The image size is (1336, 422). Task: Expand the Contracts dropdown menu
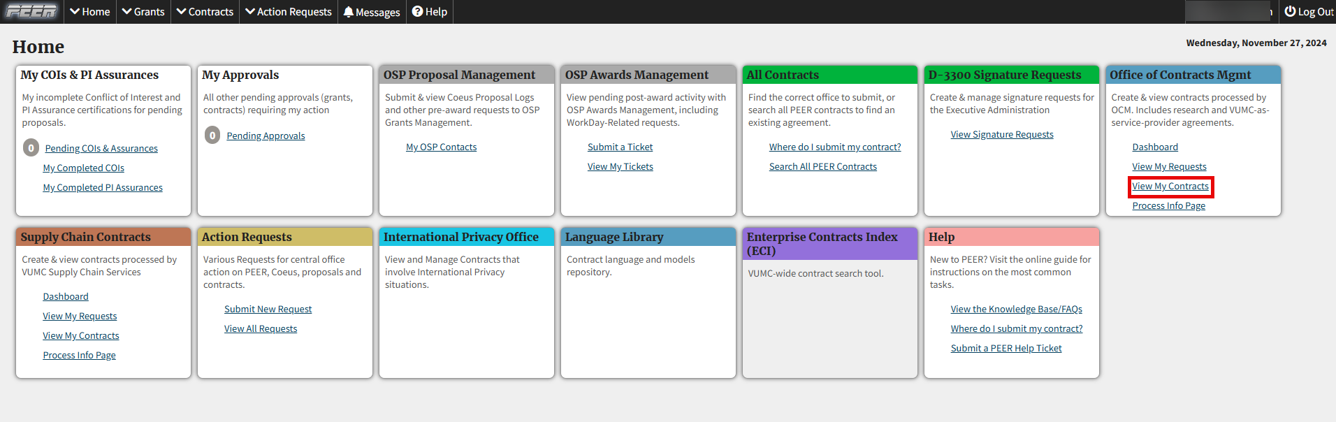pyautogui.click(x=205, y=12)
